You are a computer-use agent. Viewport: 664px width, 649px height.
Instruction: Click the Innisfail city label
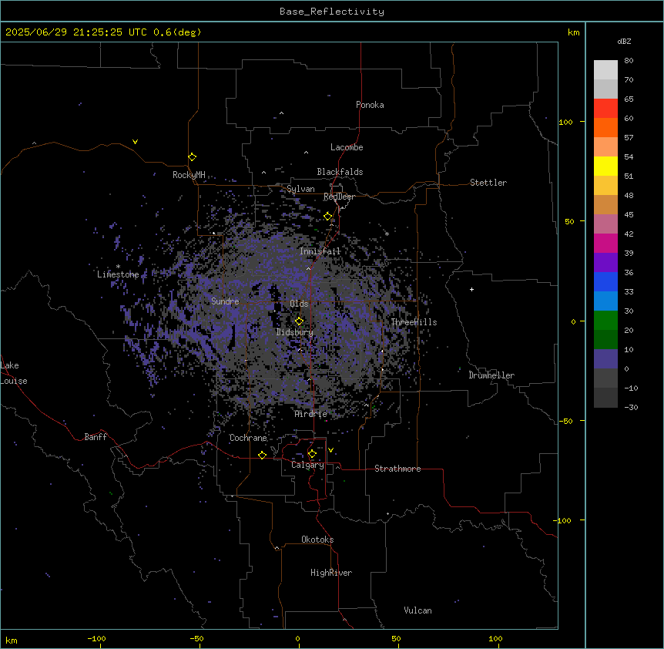pos(320,251)
